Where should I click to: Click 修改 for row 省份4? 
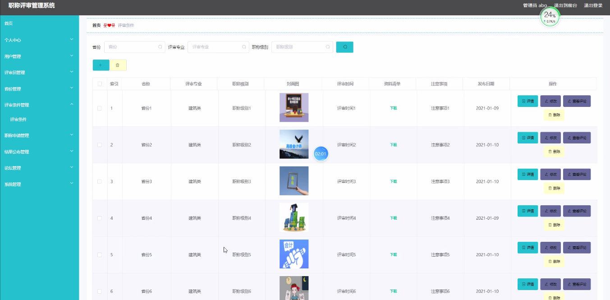click(550, 211)
